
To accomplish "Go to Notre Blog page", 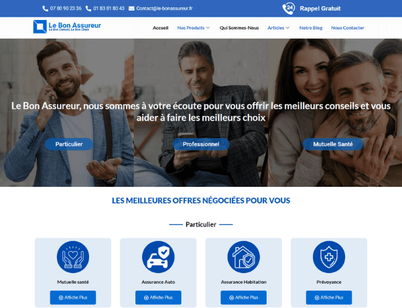I will 311,27.
